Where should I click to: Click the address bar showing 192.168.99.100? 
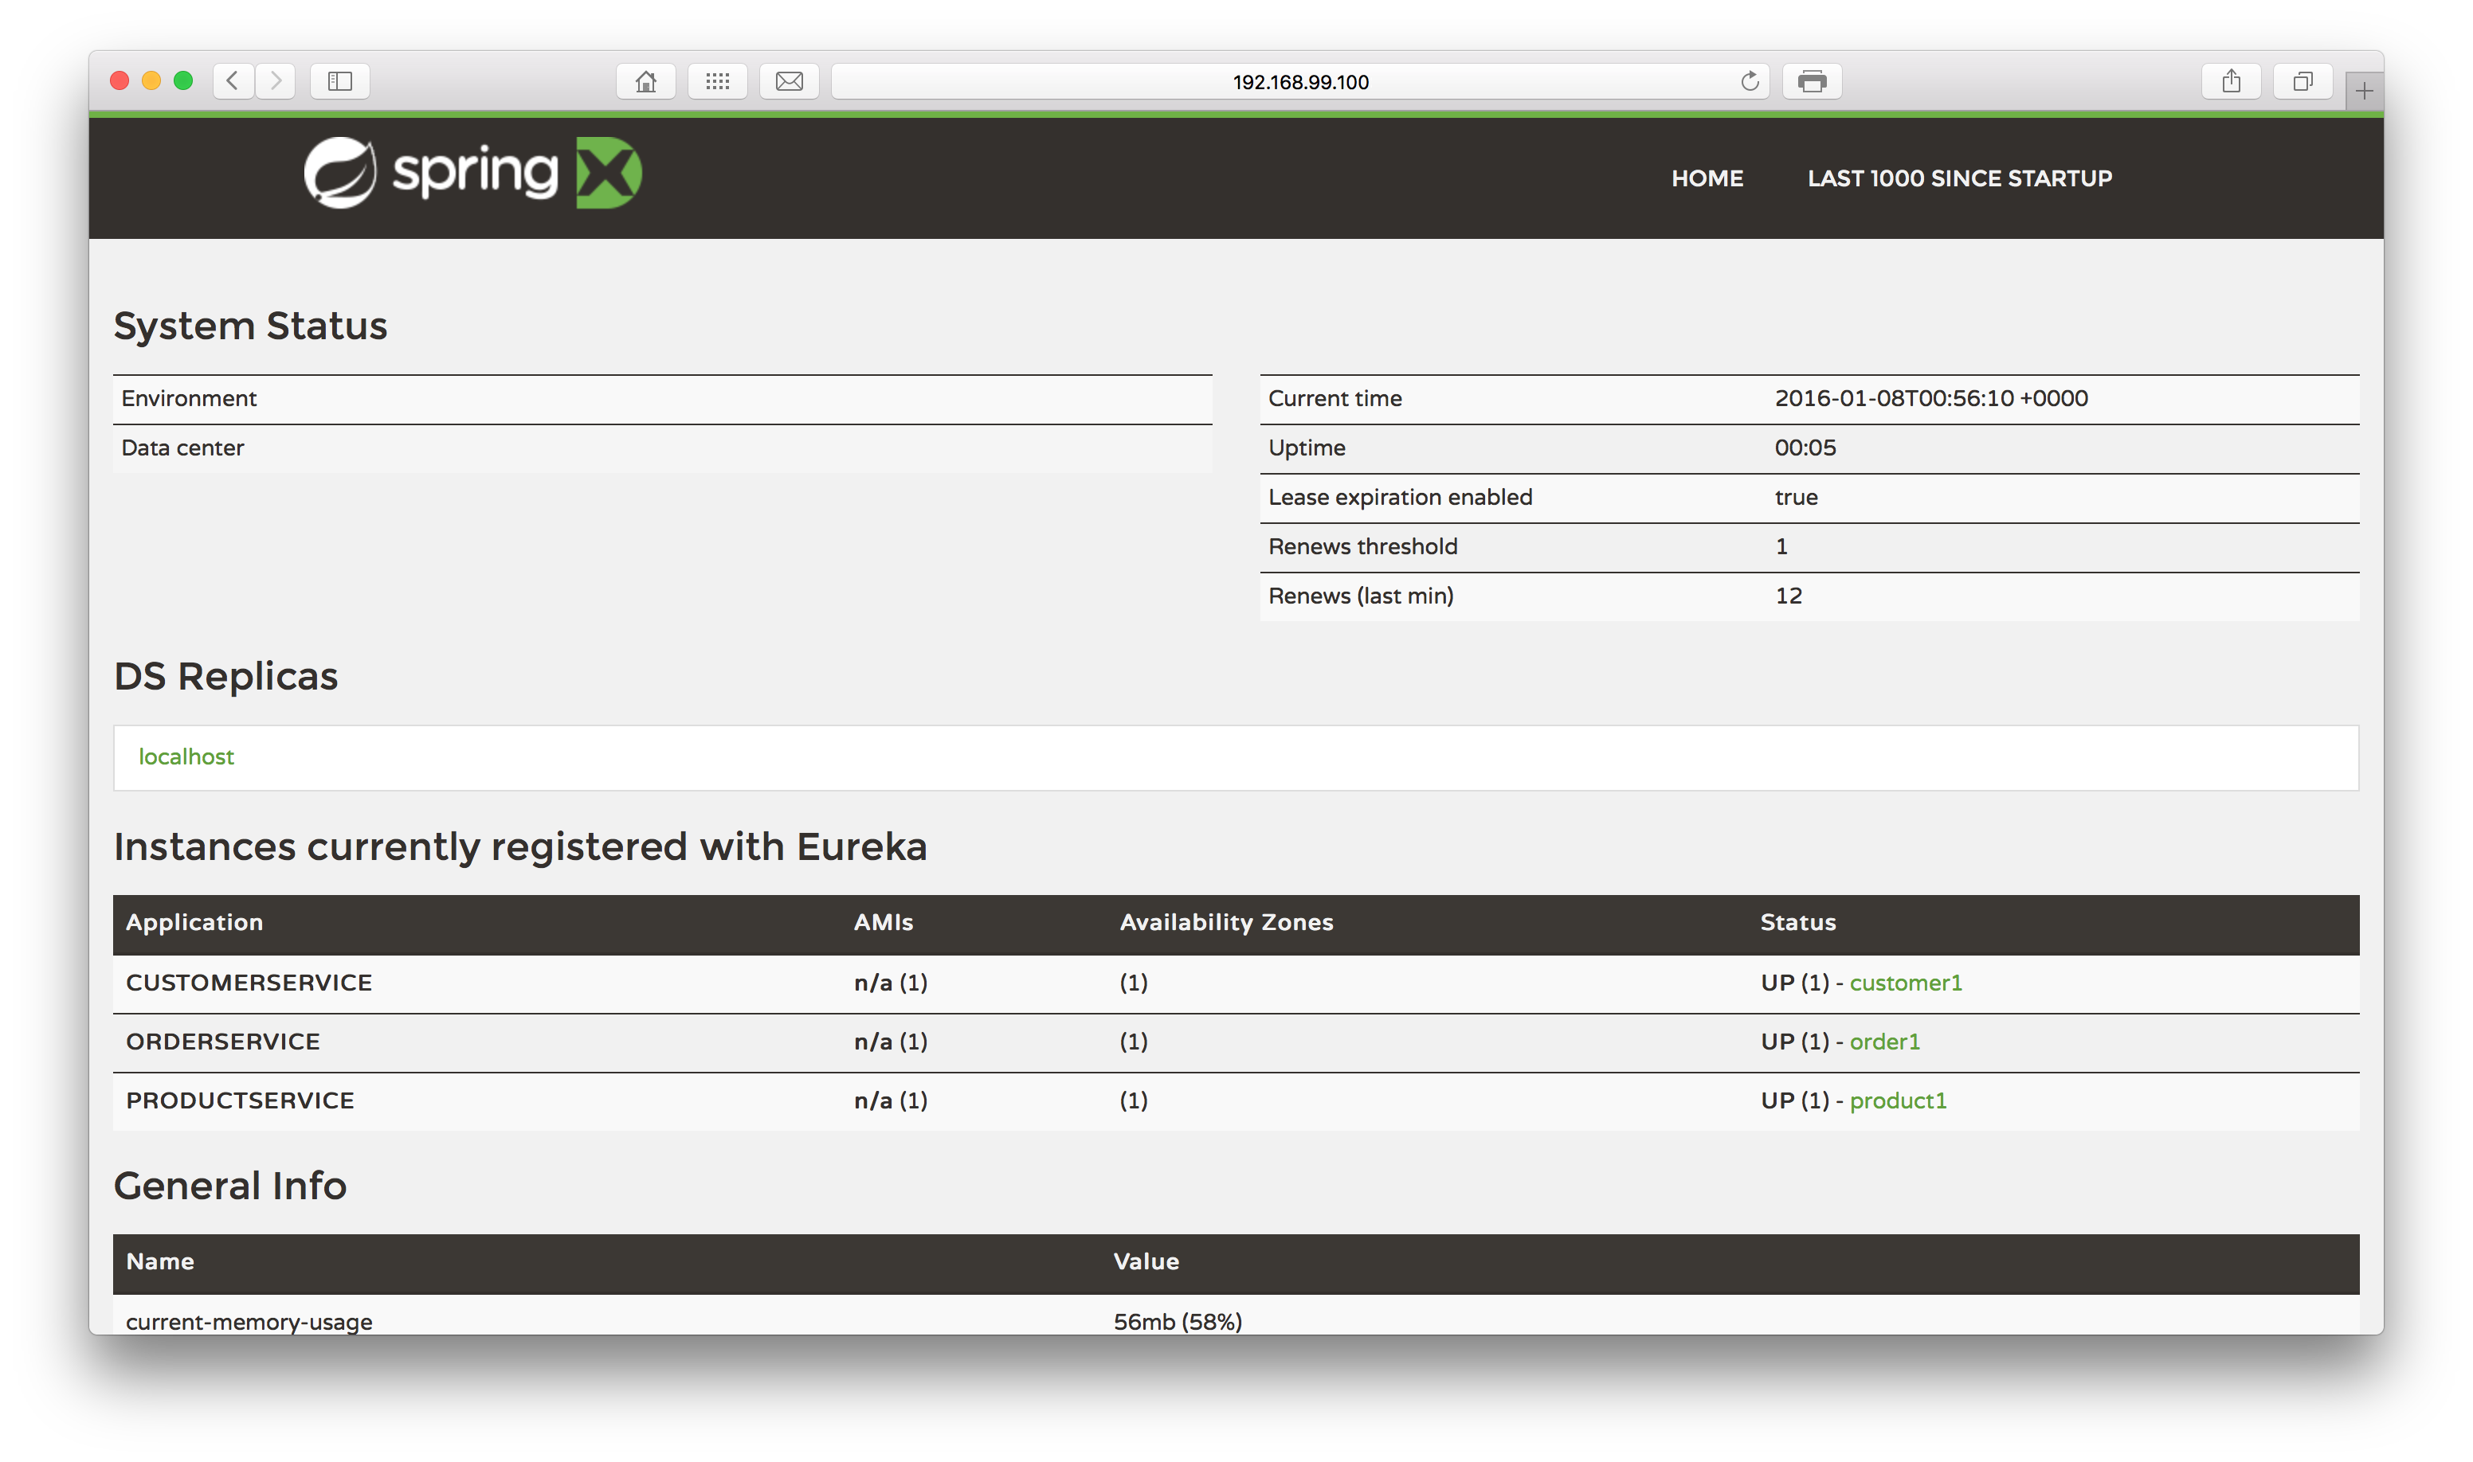[x=1300, y=80]
